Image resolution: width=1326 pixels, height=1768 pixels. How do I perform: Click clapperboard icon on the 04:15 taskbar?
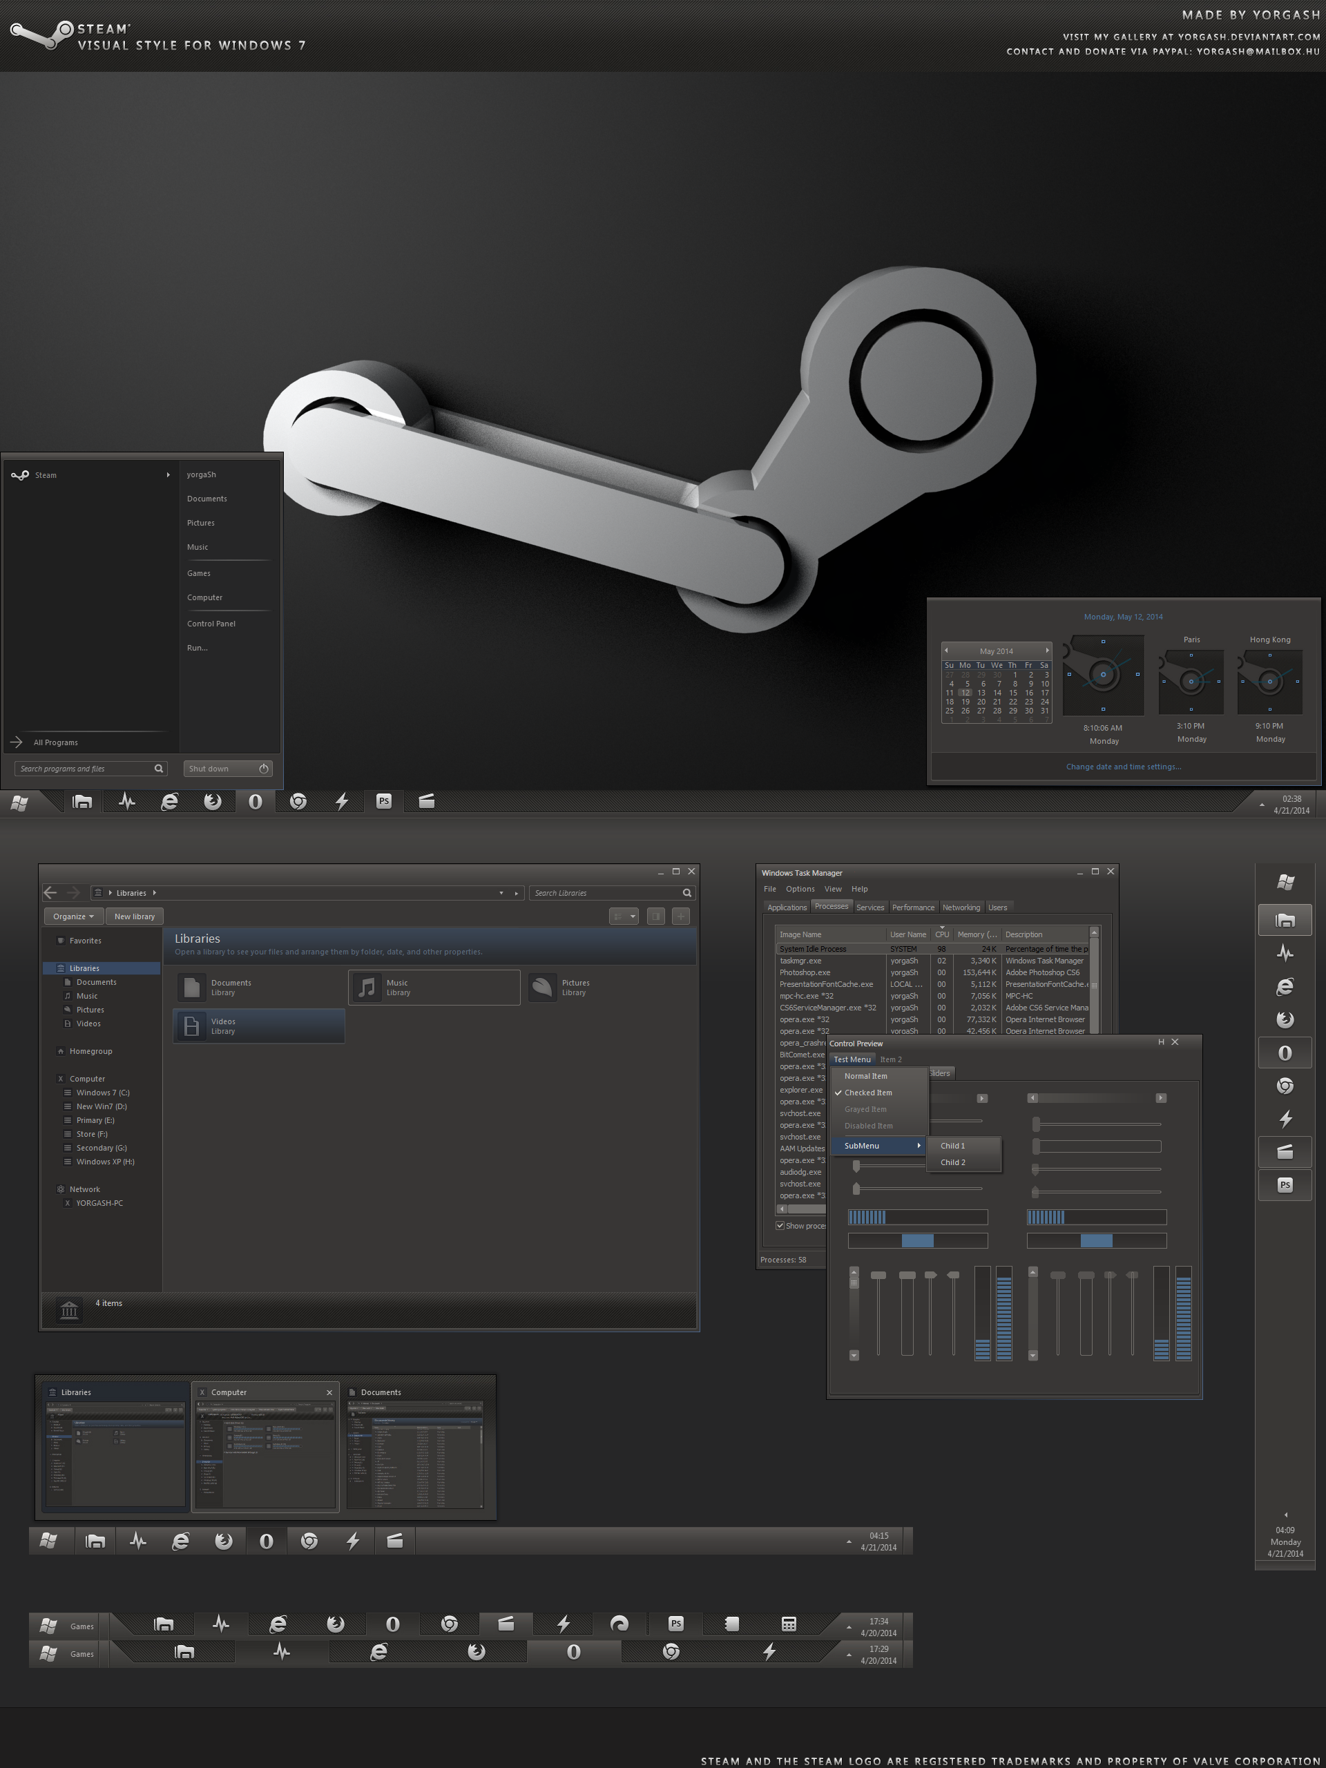click(395, 1541)
